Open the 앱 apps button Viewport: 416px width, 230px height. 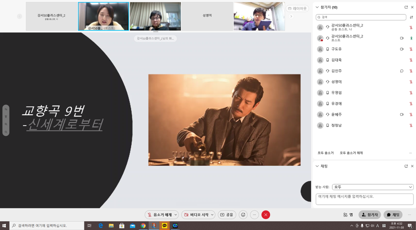[348, 215]
